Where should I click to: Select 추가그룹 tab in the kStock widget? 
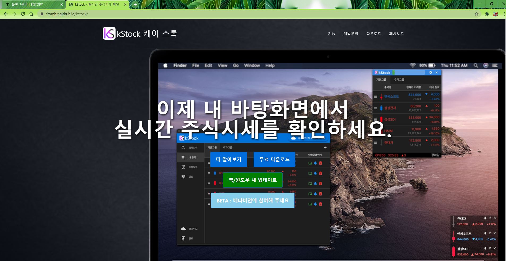pyautogui.click(x=399, y=80)
